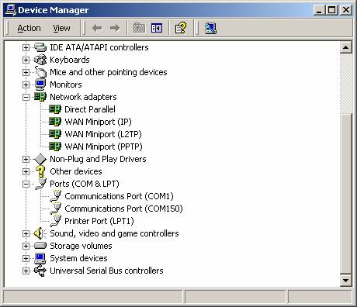Expand the Keyboards node

point(26,60)
